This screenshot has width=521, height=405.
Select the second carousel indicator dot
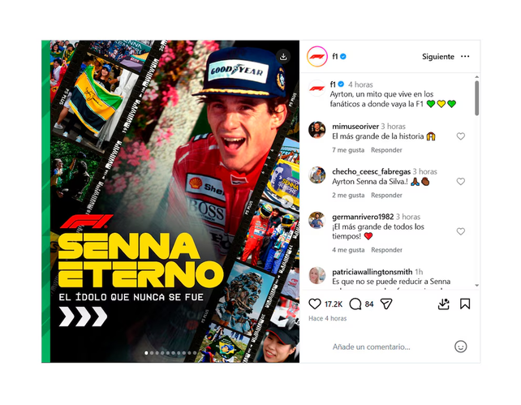[x=152, y=353]
